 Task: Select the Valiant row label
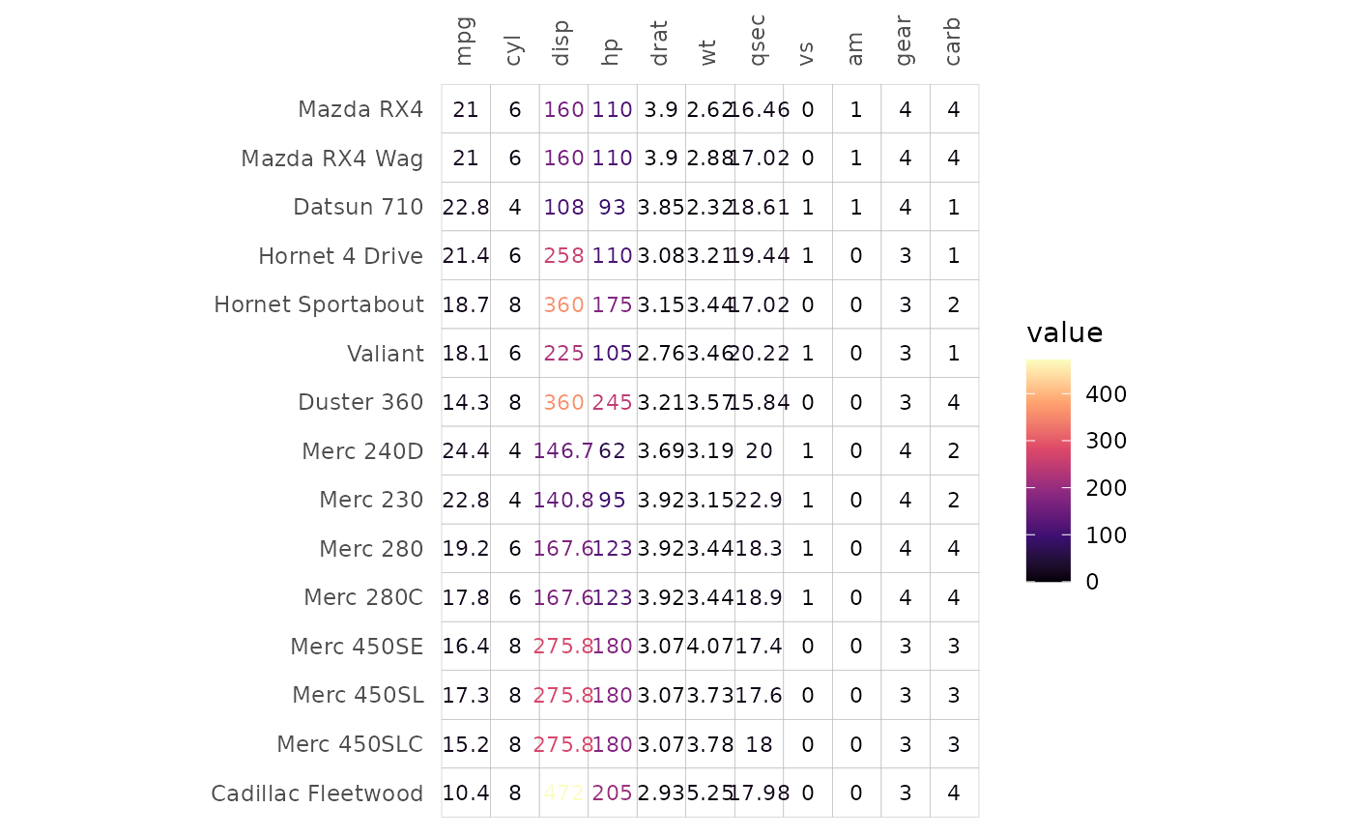[x=386, y=354]
